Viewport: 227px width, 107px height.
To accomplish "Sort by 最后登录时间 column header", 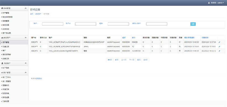I will (189, 38).
